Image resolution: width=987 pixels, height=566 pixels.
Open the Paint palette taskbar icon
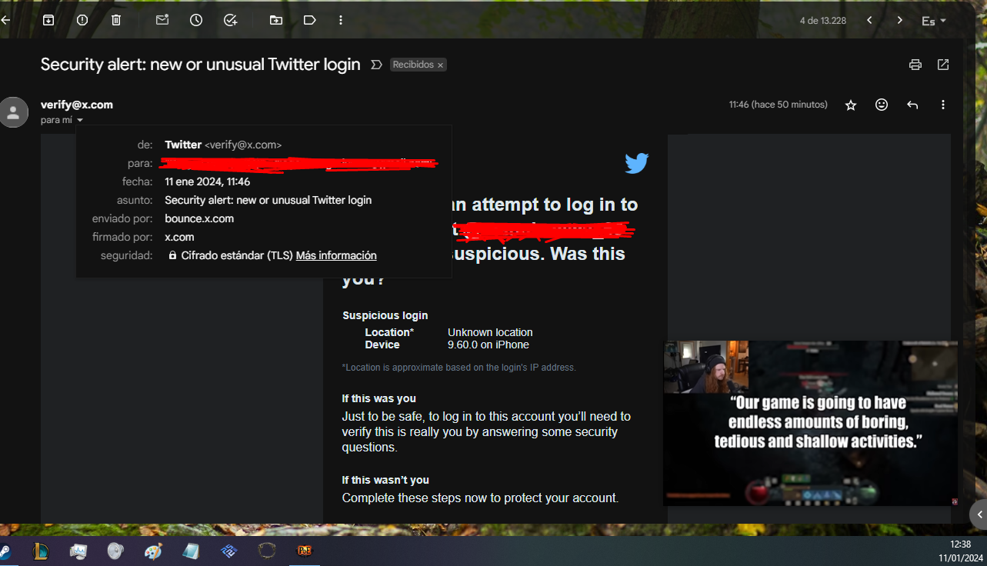click(154, 551)
